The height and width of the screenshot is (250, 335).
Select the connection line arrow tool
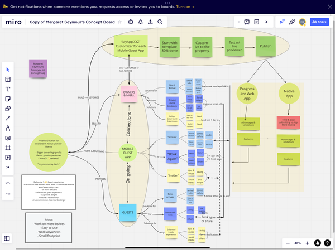coord(8,118)
